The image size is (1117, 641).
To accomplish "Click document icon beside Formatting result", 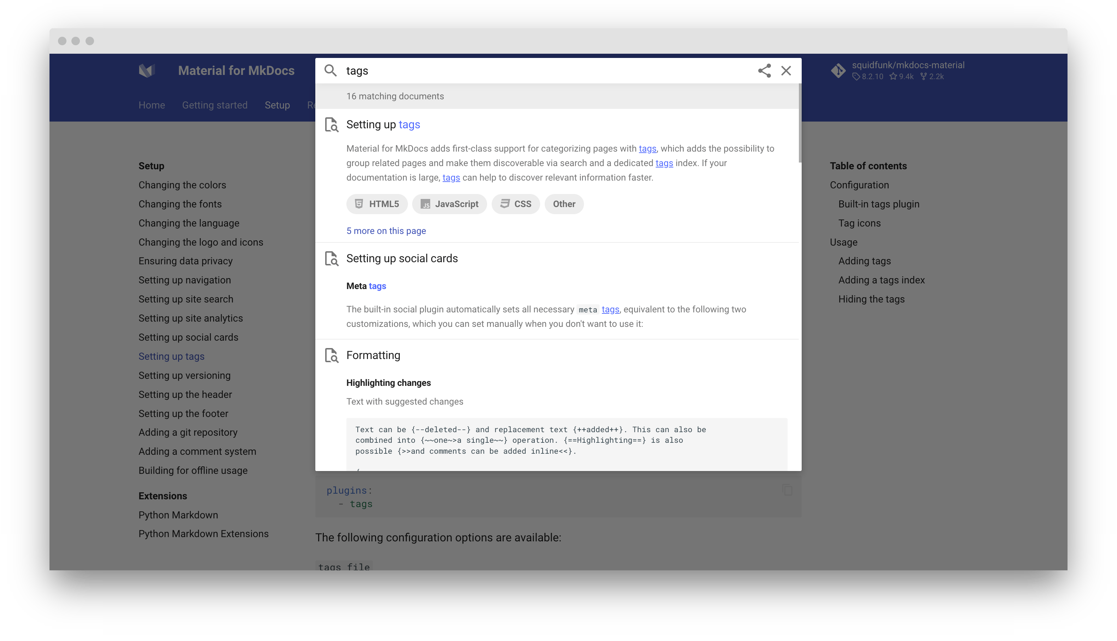I will point(332,355).
